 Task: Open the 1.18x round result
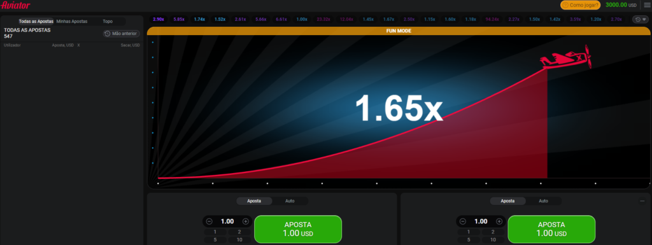(x=471, y=19)
